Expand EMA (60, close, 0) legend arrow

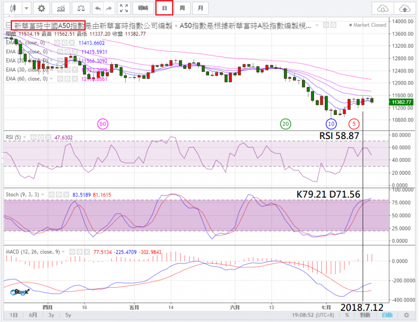click(x=51, y=79)
